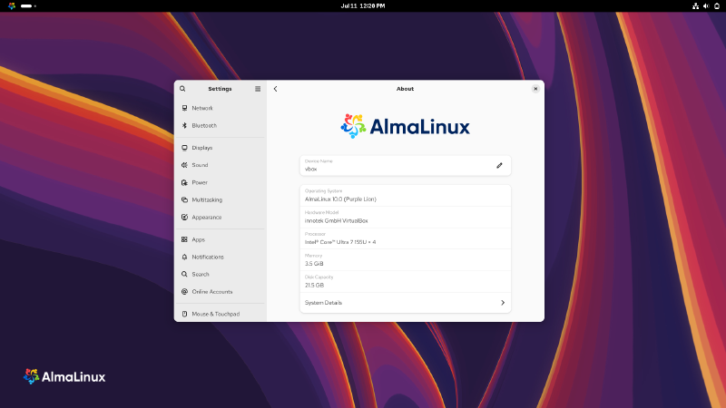
Task: Open the Power settings panel
Action: coord(200,182)
